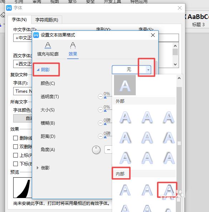Select the third inner shadow preset under 内部

click(169, 190)
